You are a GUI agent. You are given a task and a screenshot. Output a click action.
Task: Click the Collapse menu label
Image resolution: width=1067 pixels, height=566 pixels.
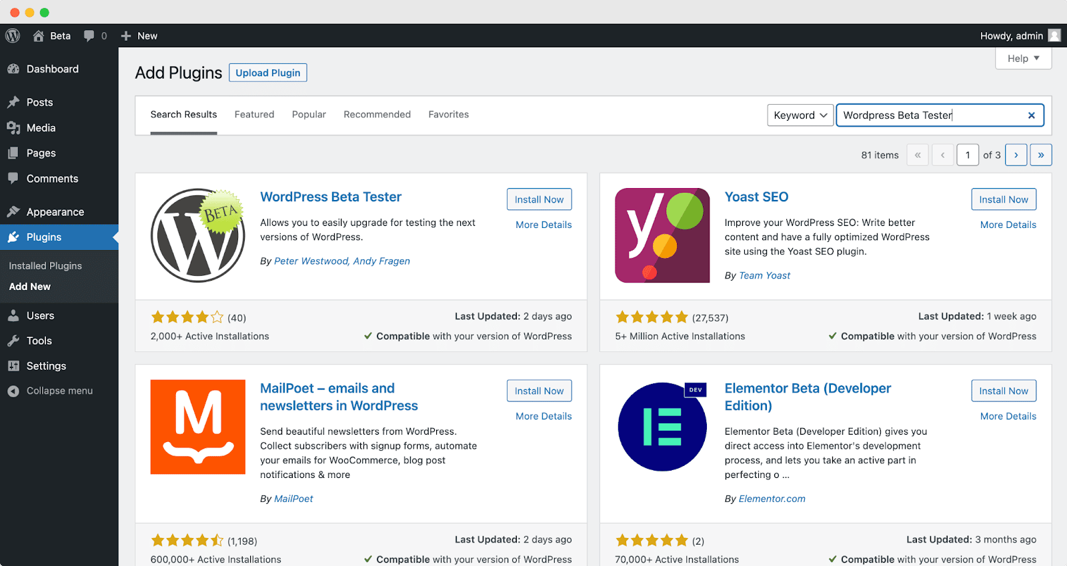59,391
